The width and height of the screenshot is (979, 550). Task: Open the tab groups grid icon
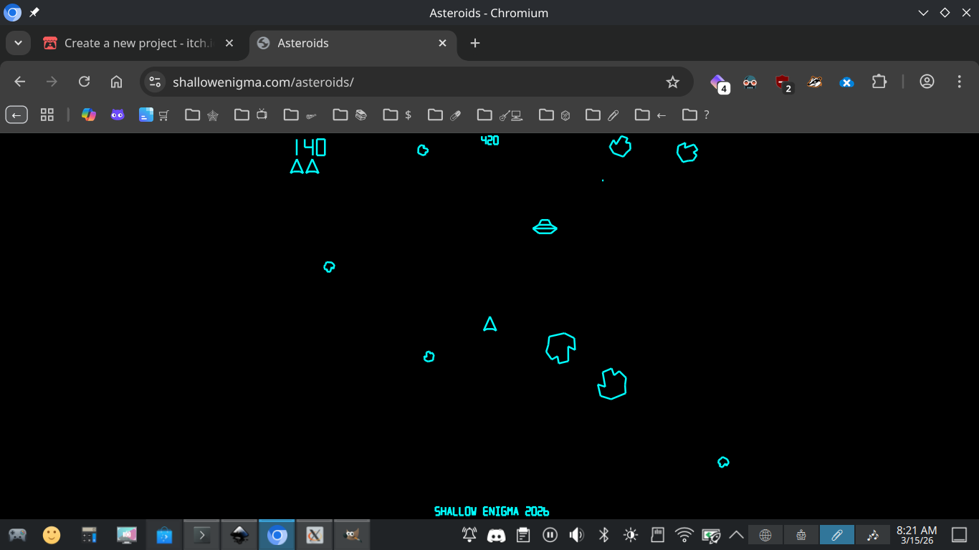[47, 115]
